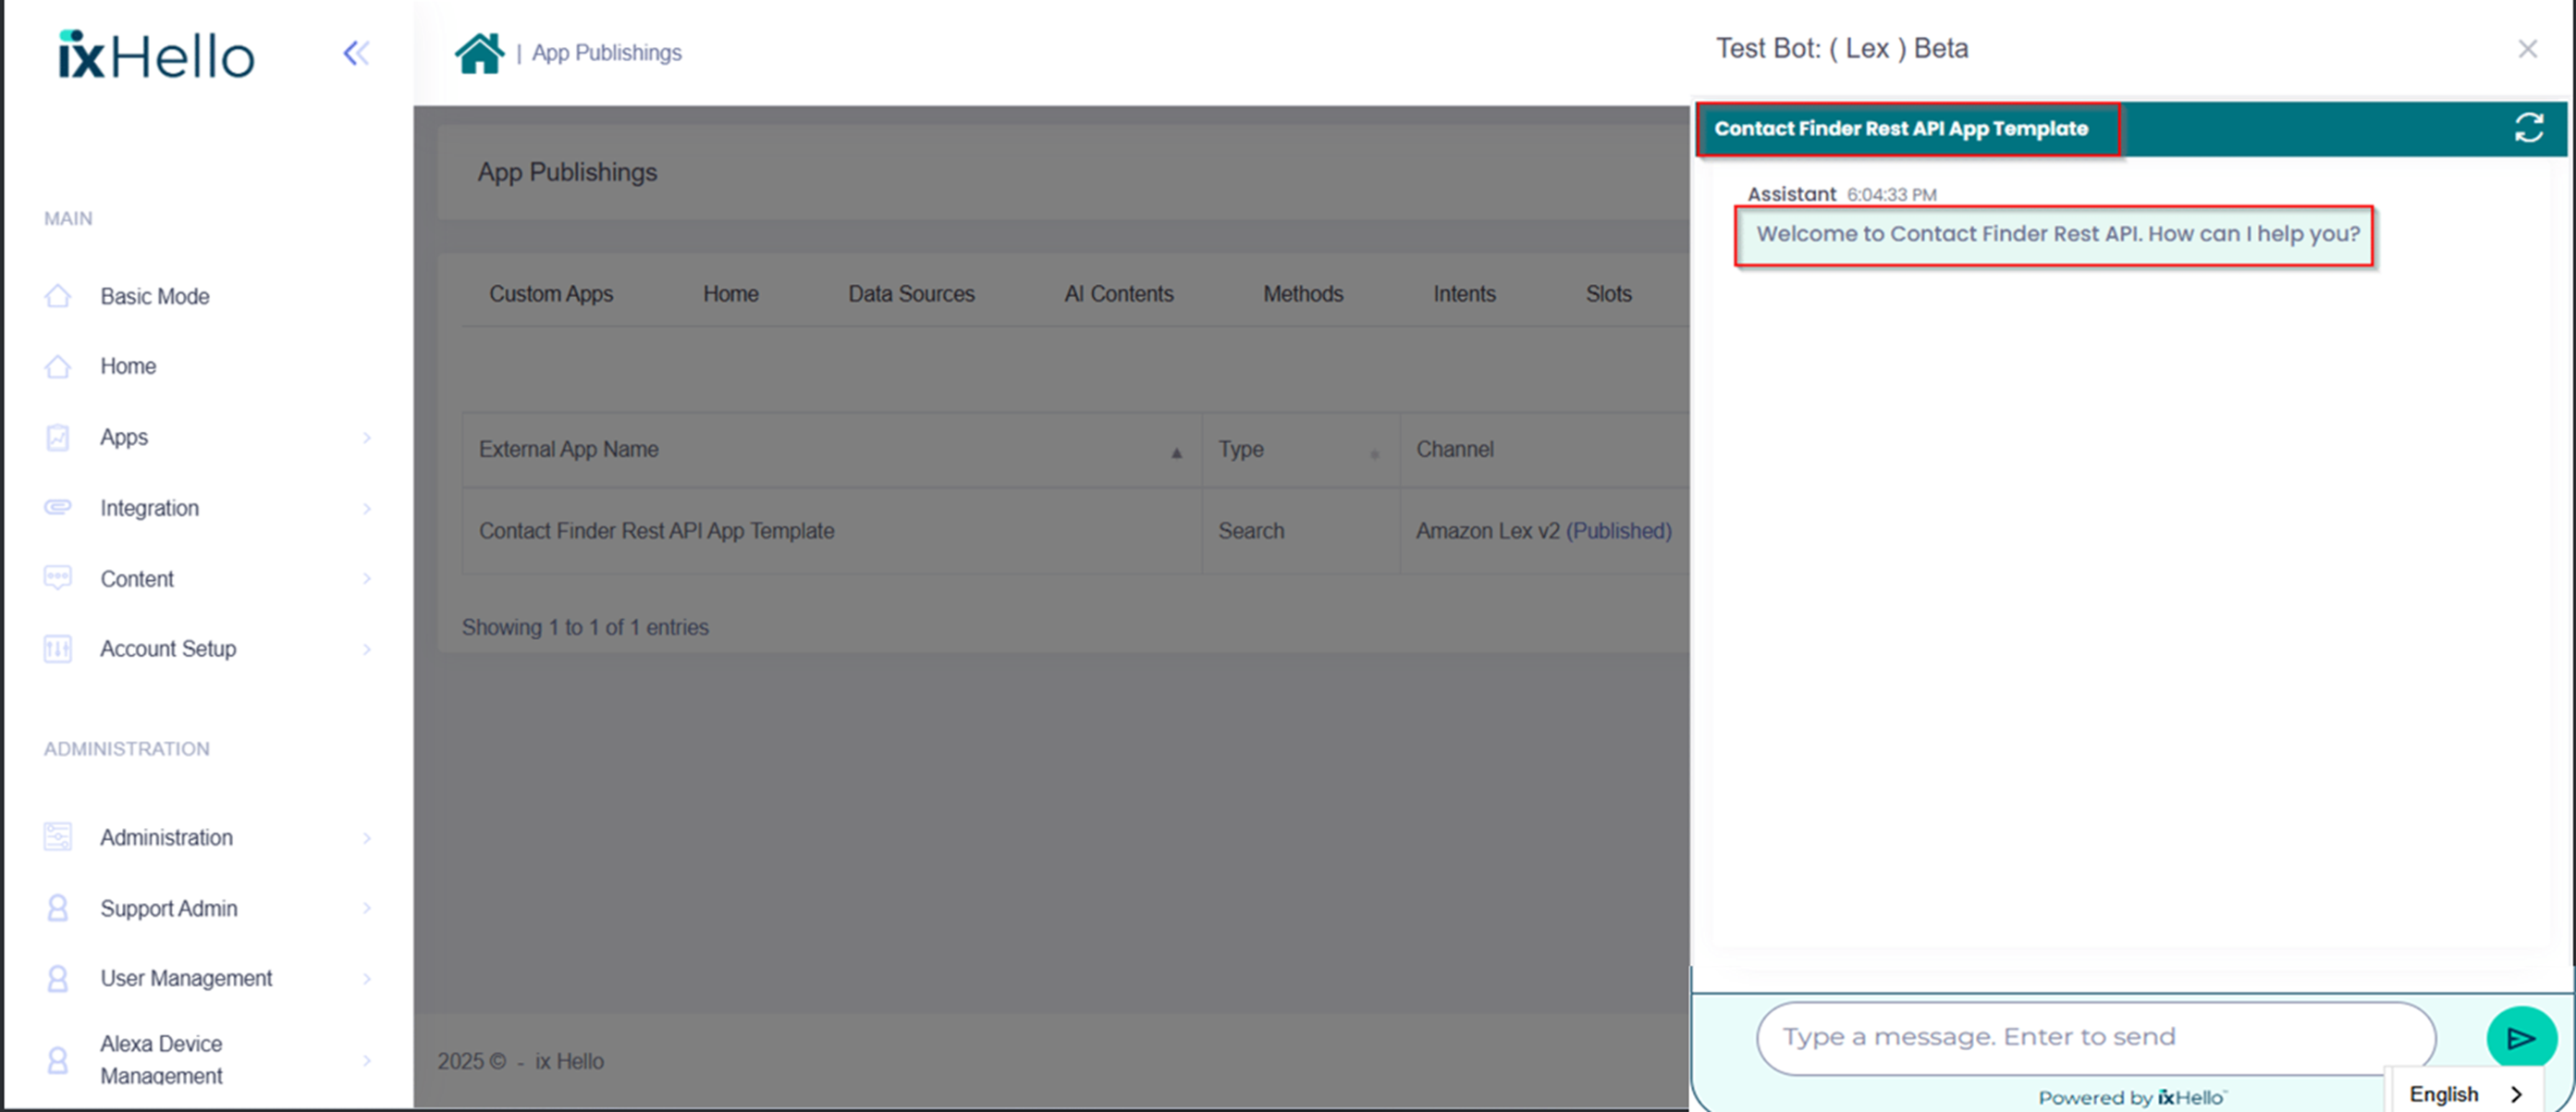Switch to the AI Contents tab
Viewport: 2576px width, 1112px height.
tap(1118, 293)
